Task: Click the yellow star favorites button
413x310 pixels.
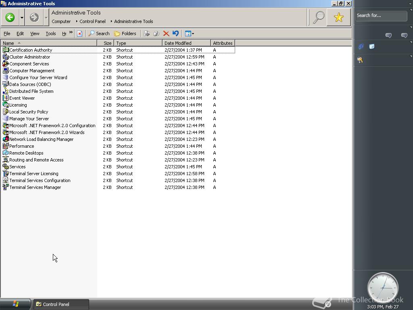Action: [x=338, y=17]
